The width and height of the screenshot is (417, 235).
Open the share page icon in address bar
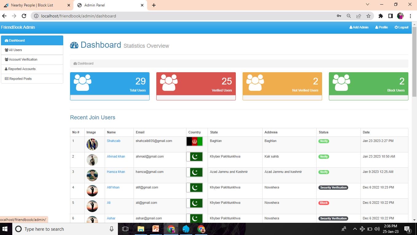358,16
